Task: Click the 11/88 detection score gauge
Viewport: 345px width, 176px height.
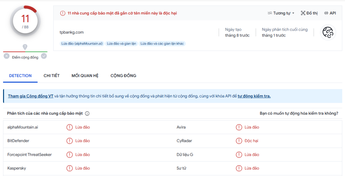Action: 25,21
